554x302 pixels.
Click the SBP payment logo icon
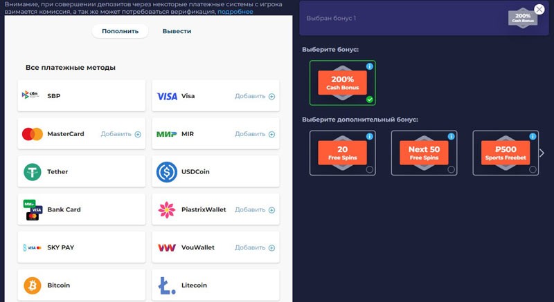point(32,95)
